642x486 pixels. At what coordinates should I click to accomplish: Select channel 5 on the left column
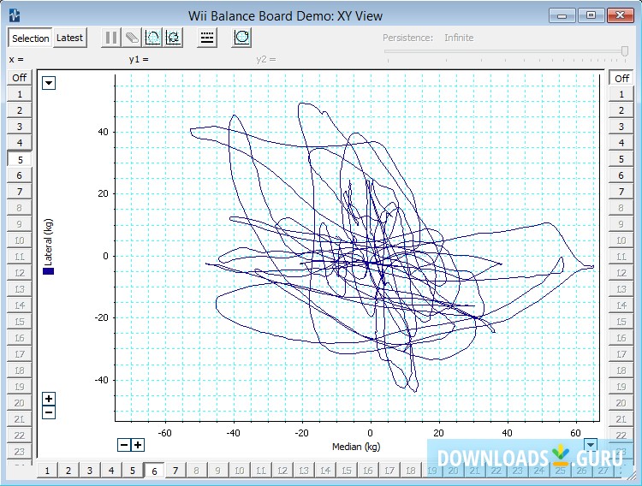(x=19, y=160)
